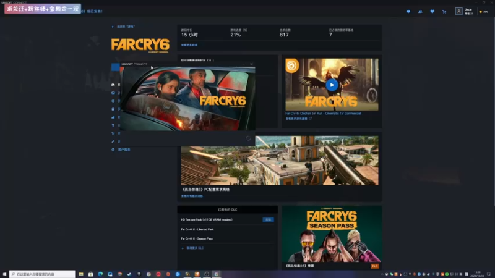This screenshot has width=495, height=278.
Task: Open the wishlist heart icon
Action: tap(432, 11)
